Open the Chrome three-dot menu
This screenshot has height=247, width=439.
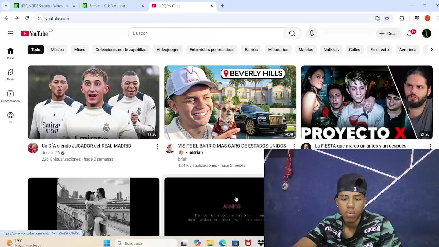(437, 18)
